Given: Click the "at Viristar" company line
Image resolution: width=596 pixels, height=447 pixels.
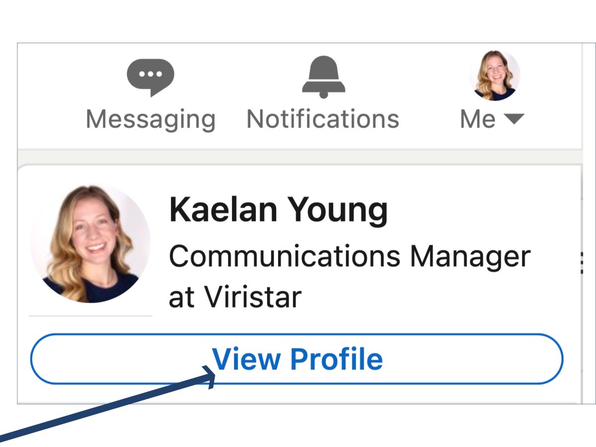Looking at the screenshot, I should [235, 297].
